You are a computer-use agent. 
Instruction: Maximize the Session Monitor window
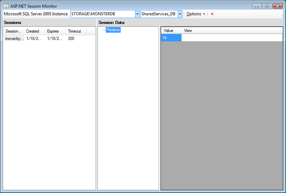point(267,6)
